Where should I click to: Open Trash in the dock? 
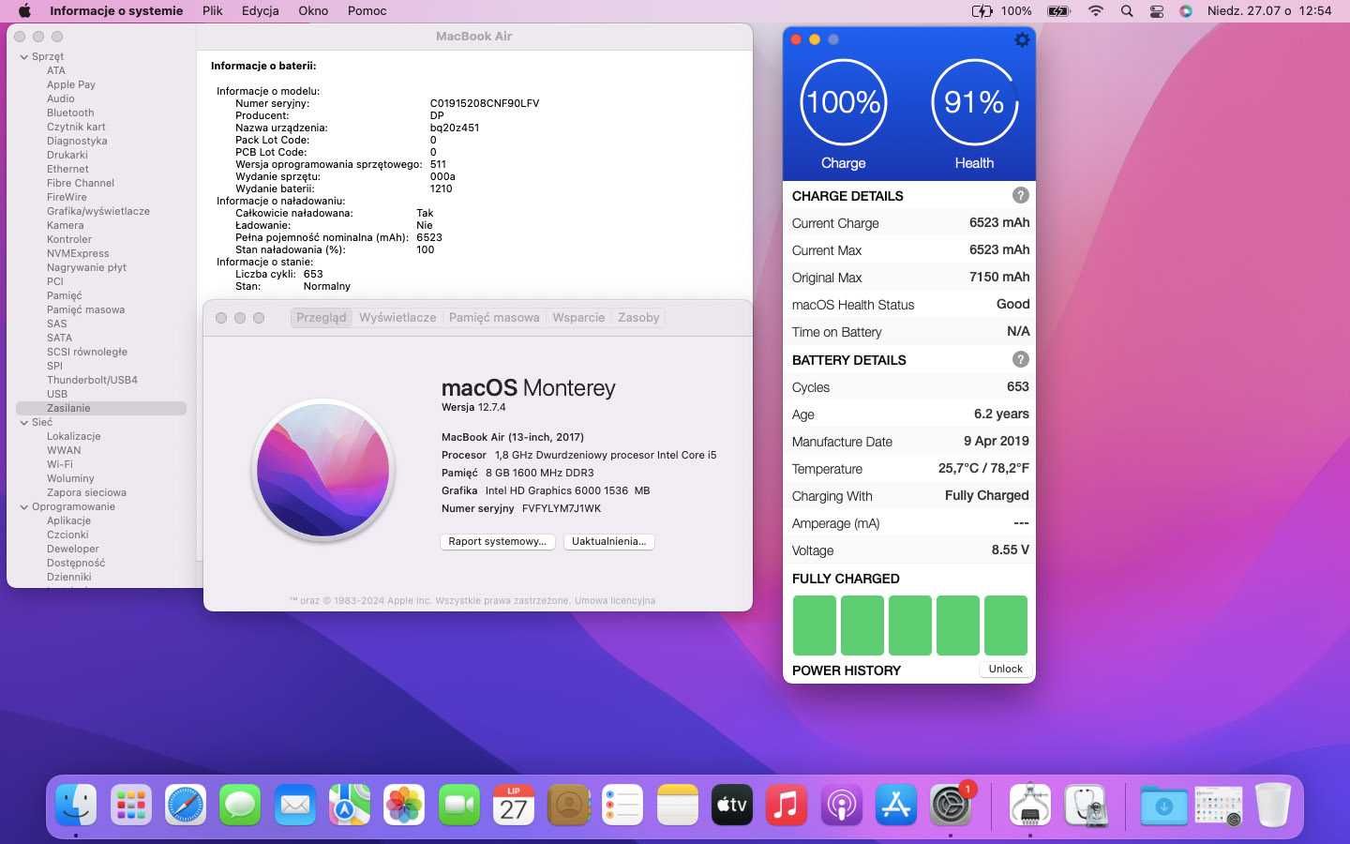coord(1273,805)
